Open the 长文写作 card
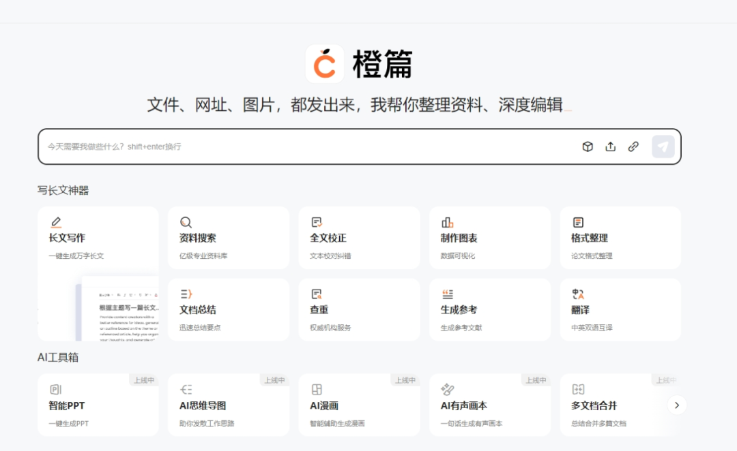The image size is (737, 451). tap(98, 238)
